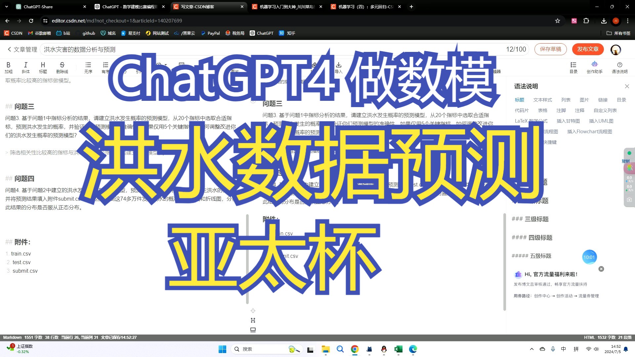Edit the article title field
This screenshot has height=357, width=635.
pyautogui.click(x=284, y=49)
